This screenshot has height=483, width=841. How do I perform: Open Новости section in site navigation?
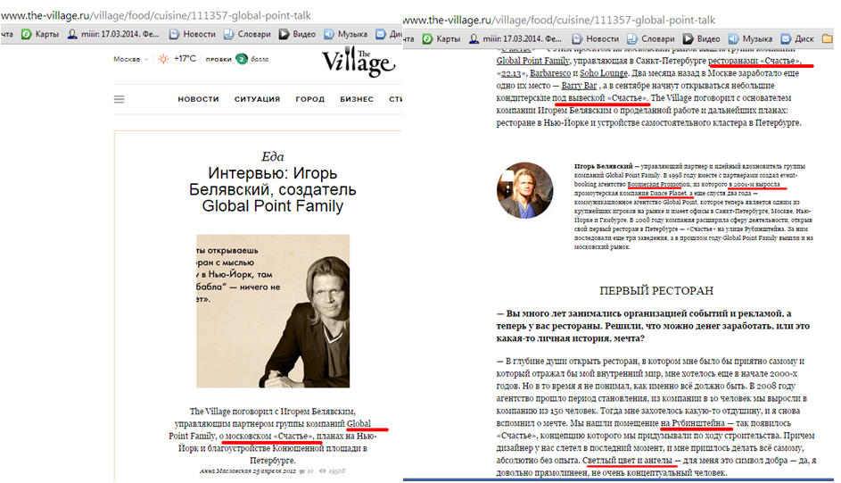pos(199,99)
